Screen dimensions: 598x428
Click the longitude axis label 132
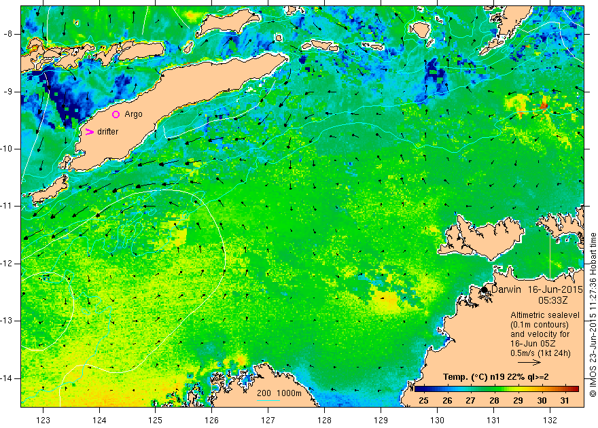[x=550, y=420]
